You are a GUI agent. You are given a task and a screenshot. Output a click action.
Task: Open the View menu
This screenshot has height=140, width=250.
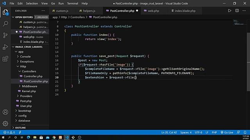(x=44, y=3)
